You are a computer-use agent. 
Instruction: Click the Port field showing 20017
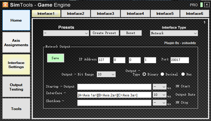click(180, 60)
